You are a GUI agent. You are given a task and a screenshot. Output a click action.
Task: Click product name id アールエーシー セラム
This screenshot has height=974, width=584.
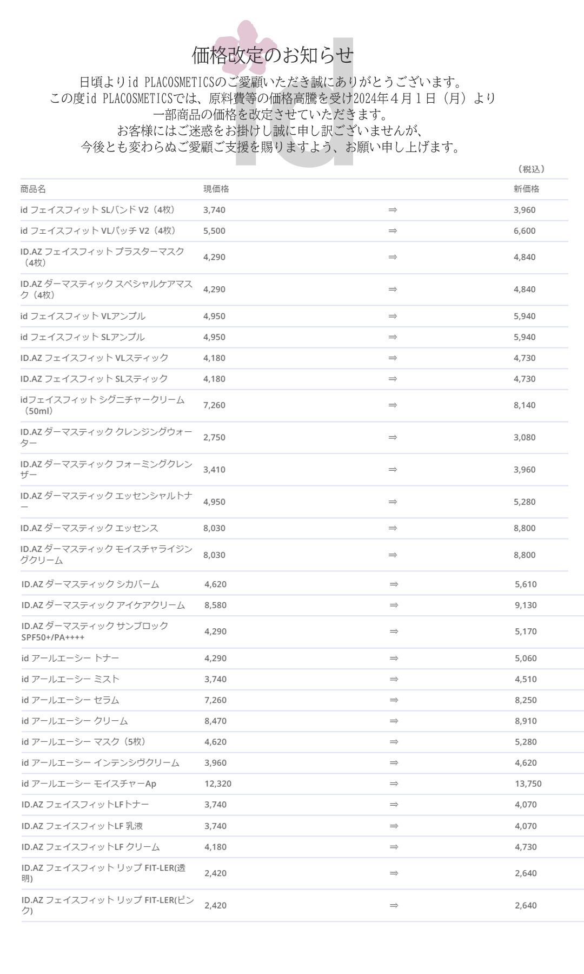[70, 700]
